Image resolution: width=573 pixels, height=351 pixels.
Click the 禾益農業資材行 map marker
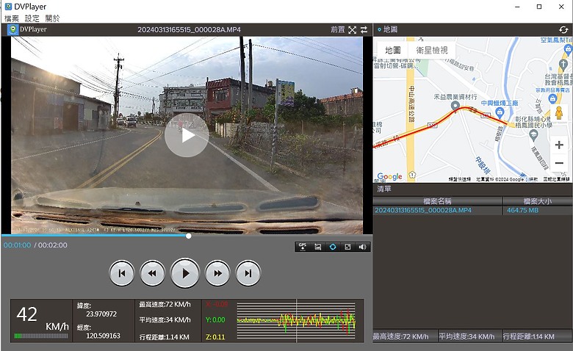pos(455,106)
